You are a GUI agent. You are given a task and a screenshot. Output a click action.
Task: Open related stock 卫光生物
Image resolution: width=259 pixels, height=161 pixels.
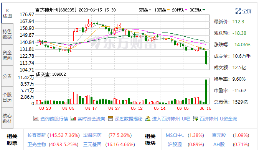(x=36, y=145)
